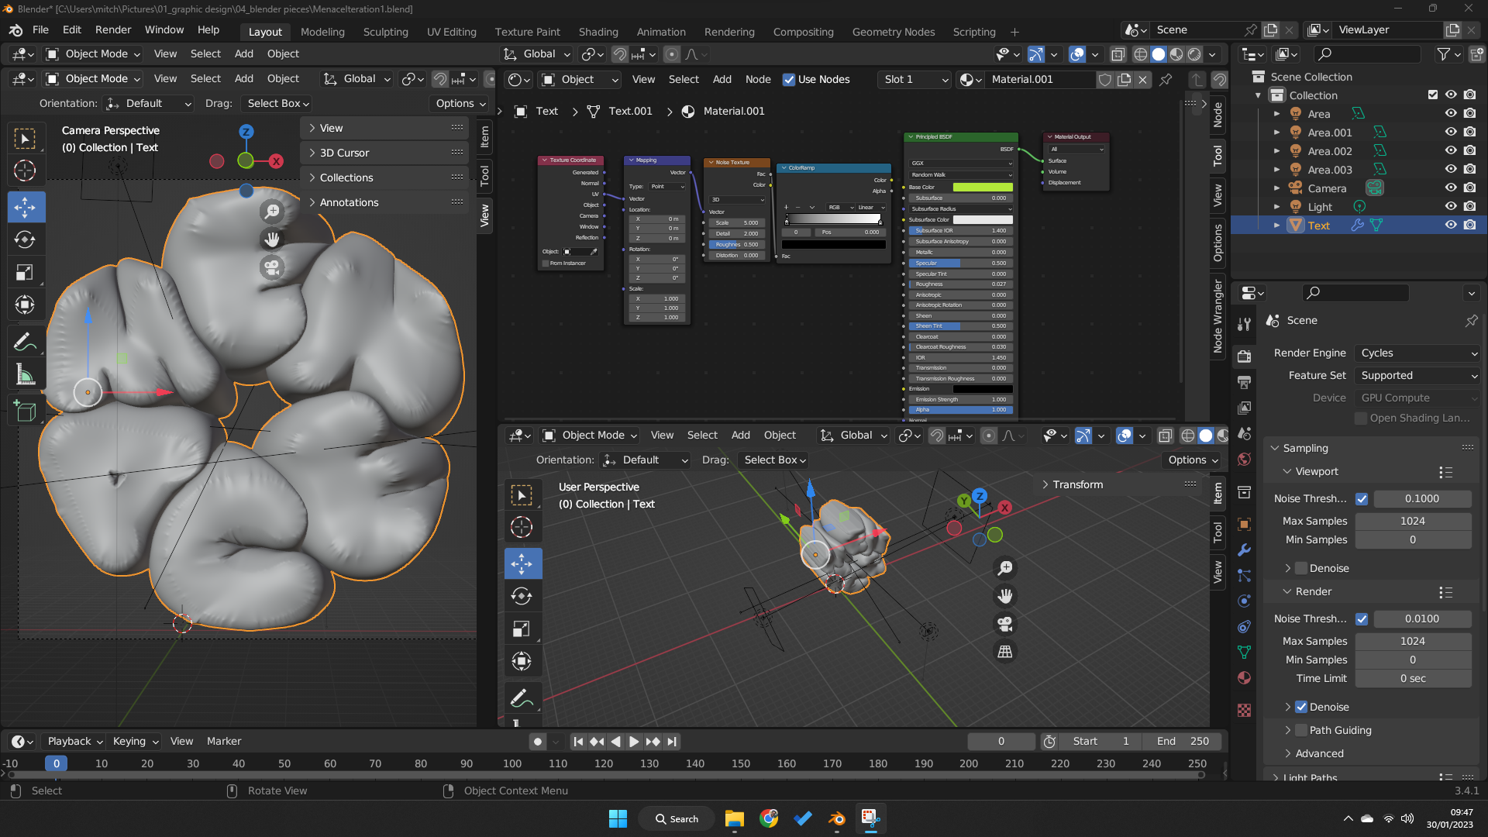This screenshot has width=1488, height=837.
Task: Jump to the last frame in the timeline
Action: click(x=671, y=741)
